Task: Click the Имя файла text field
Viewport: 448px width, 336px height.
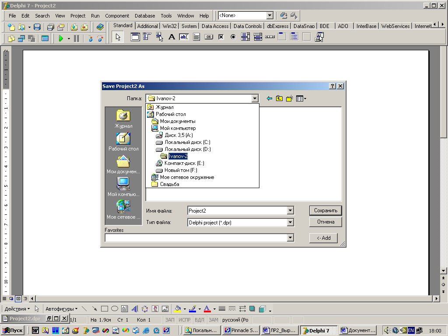Action: (x=238, y=210)
